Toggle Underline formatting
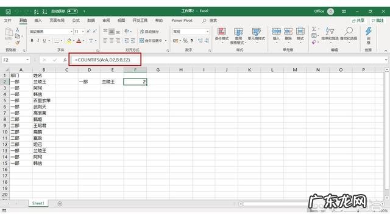The width and height of the screenshot is (390, 219). point(44,40)
